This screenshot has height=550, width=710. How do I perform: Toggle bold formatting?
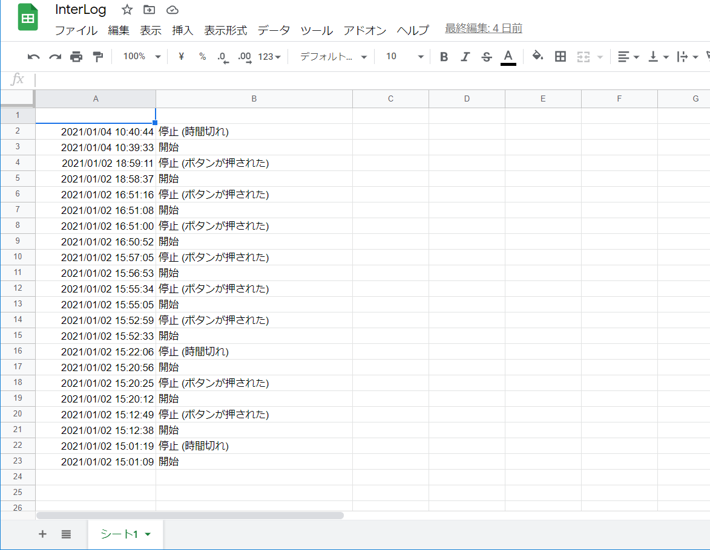click(x=444, y=57)
